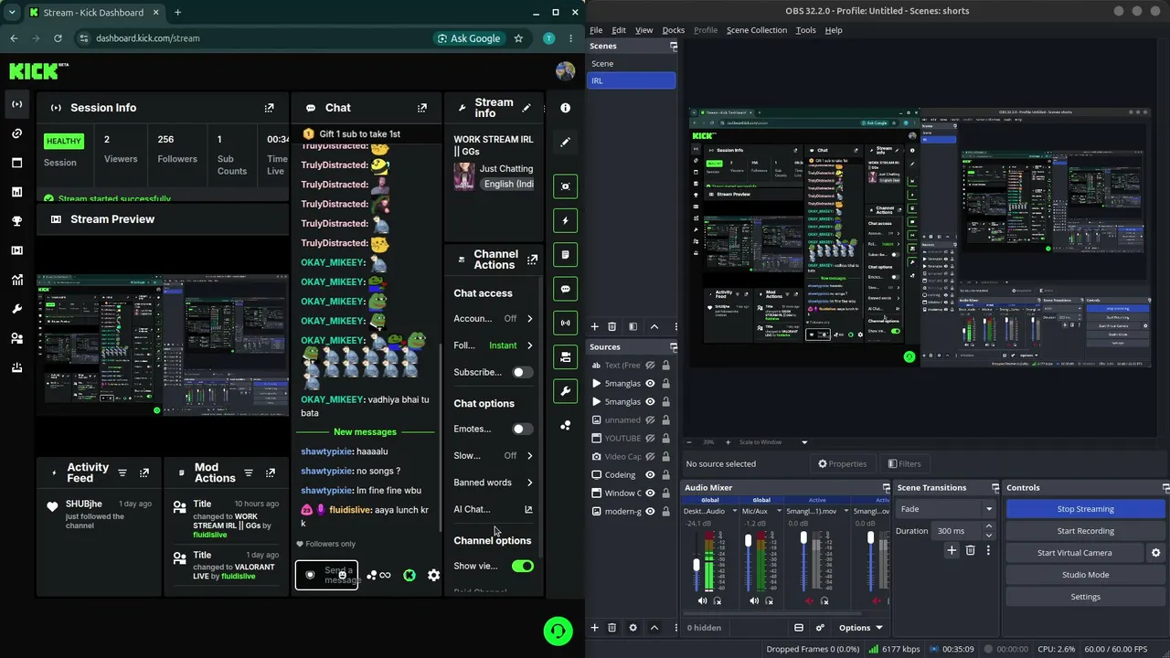The width and height of the screenshot is (1170, 658).
Task: Enable Studio Mode in OBS
Action: tap(1086, 575)
